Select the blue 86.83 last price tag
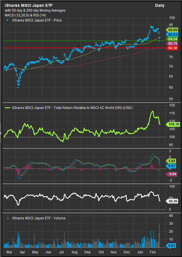The image size is (182, 257). coord(172,34)
